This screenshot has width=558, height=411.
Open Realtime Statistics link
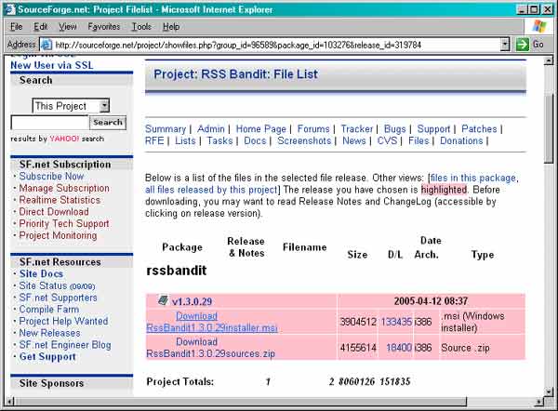(x=60, y=200)
